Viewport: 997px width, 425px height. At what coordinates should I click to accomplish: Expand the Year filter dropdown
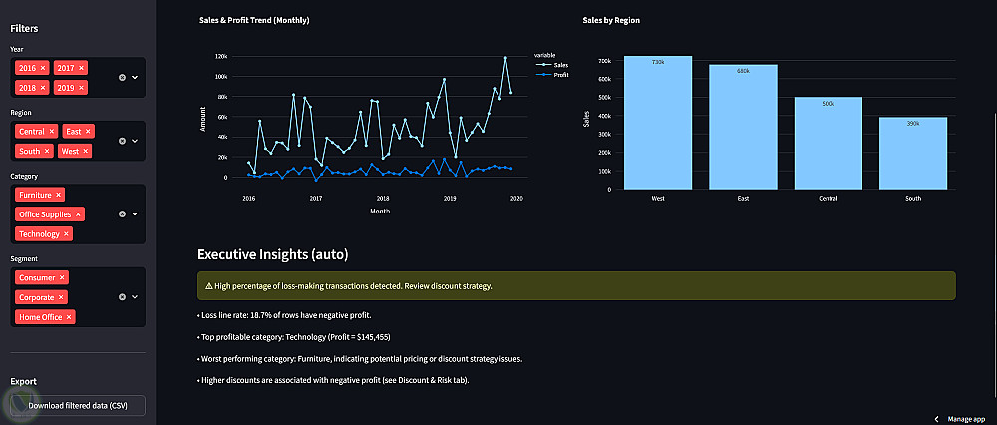[x=135, y=77]
